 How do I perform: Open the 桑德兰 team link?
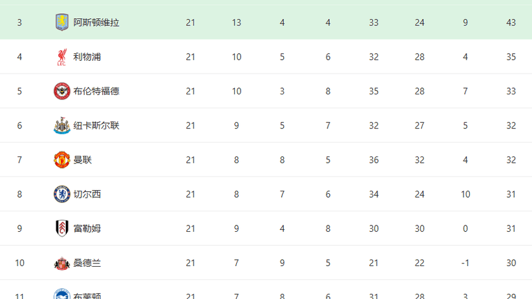click(x=87, y=262)
